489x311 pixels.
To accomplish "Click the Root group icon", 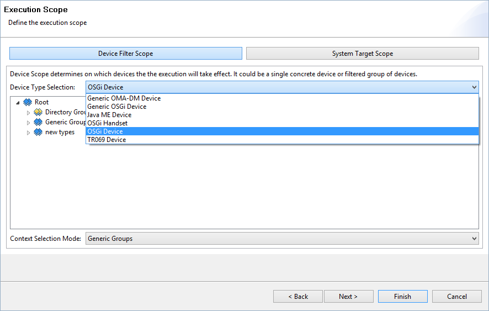I will 28,102.
